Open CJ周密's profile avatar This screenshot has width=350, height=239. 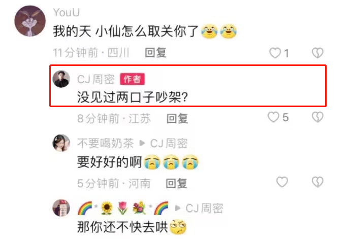click(61, 79)
